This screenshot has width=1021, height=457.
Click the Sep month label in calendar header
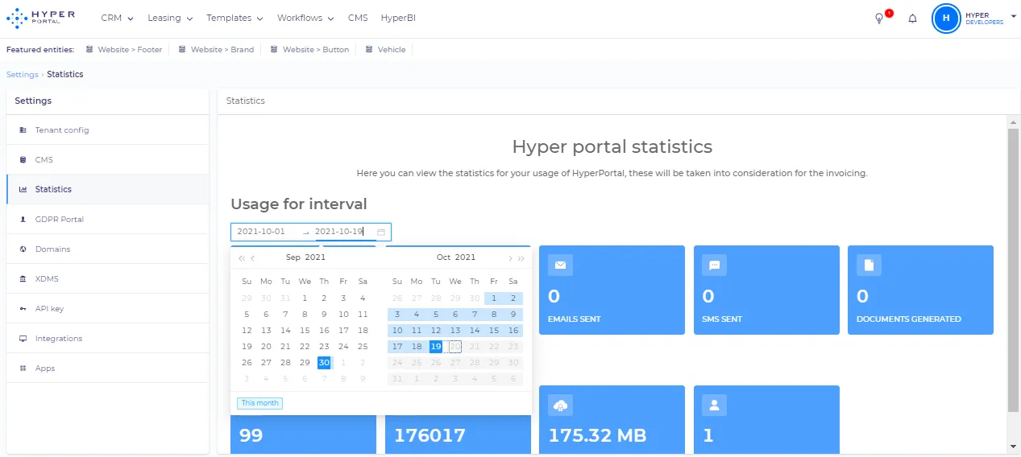pyautogui.click(x=293, y=257)
